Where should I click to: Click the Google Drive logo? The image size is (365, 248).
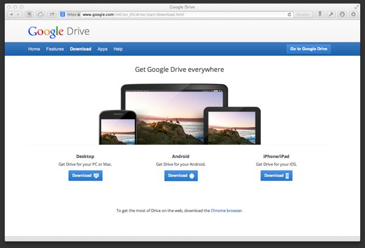click(58, 32)
